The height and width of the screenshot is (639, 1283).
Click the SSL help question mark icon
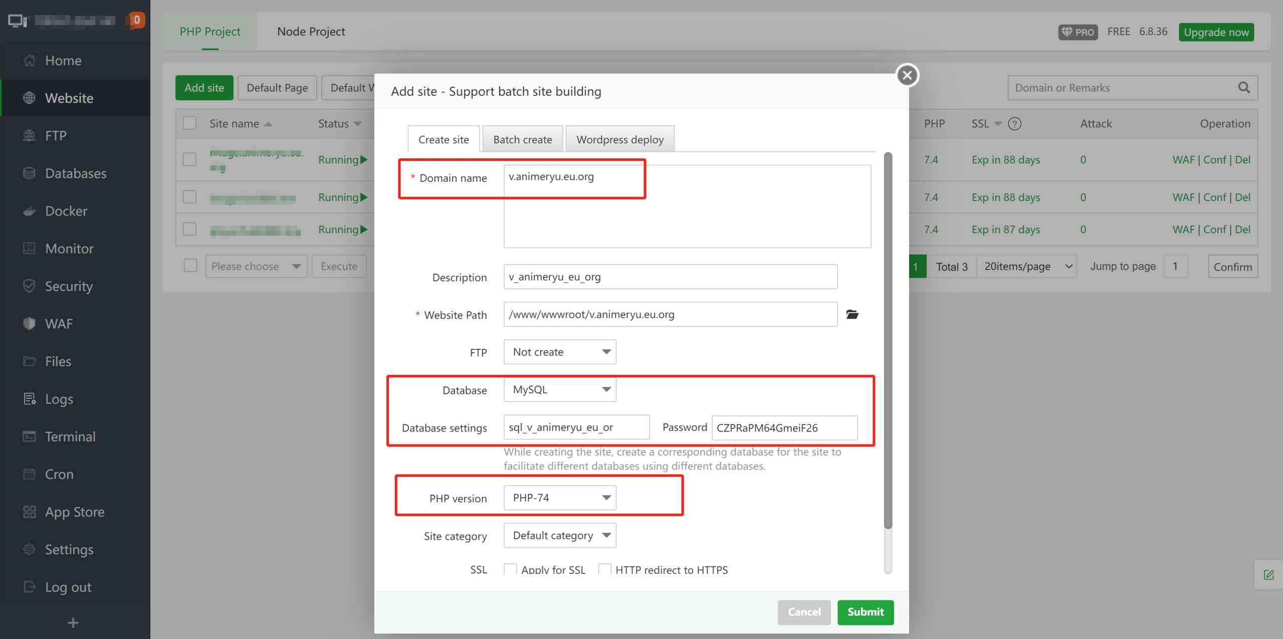[x=1014, y=124]
